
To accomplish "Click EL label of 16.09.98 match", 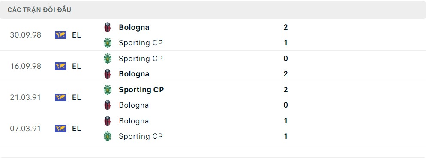I will click(x=77, y=66).
